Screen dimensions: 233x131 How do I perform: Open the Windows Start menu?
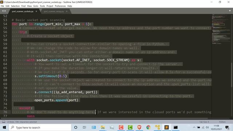point(4,127)
